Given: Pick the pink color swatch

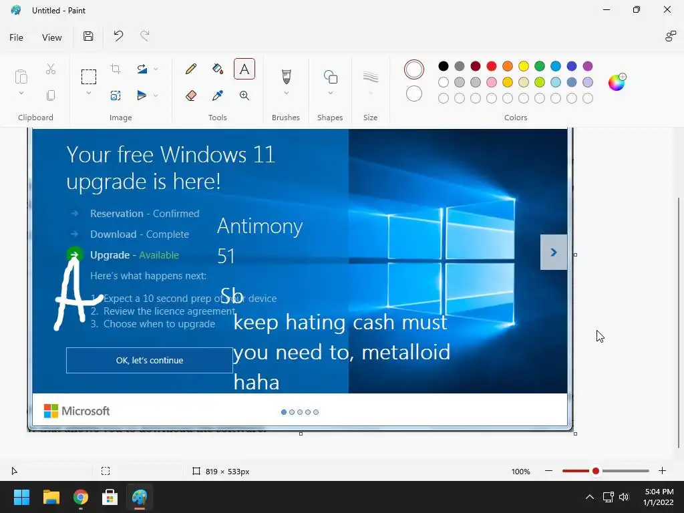Looking at the screenshot, I should click(492, 82).
